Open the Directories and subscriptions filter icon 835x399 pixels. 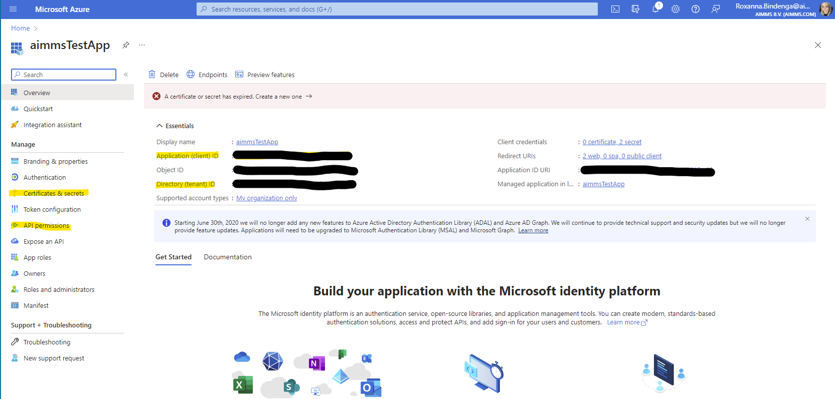[635, 9]
